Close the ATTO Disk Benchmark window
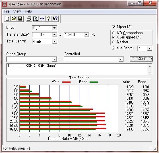This screenshot has height=153, width=159. pyautogui.click(x=150, y=3)
